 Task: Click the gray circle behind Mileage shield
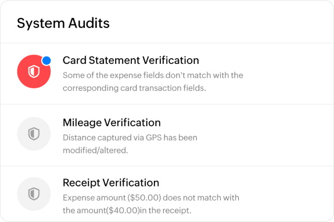(x=34, y=134)
